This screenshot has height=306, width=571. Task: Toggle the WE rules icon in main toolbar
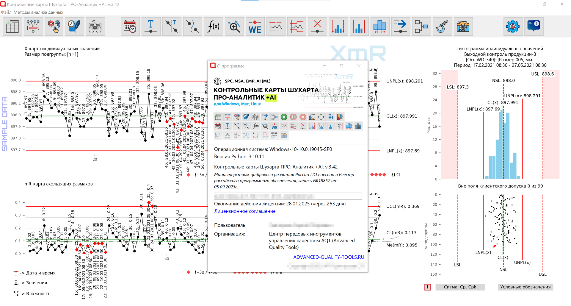(255, 26)
